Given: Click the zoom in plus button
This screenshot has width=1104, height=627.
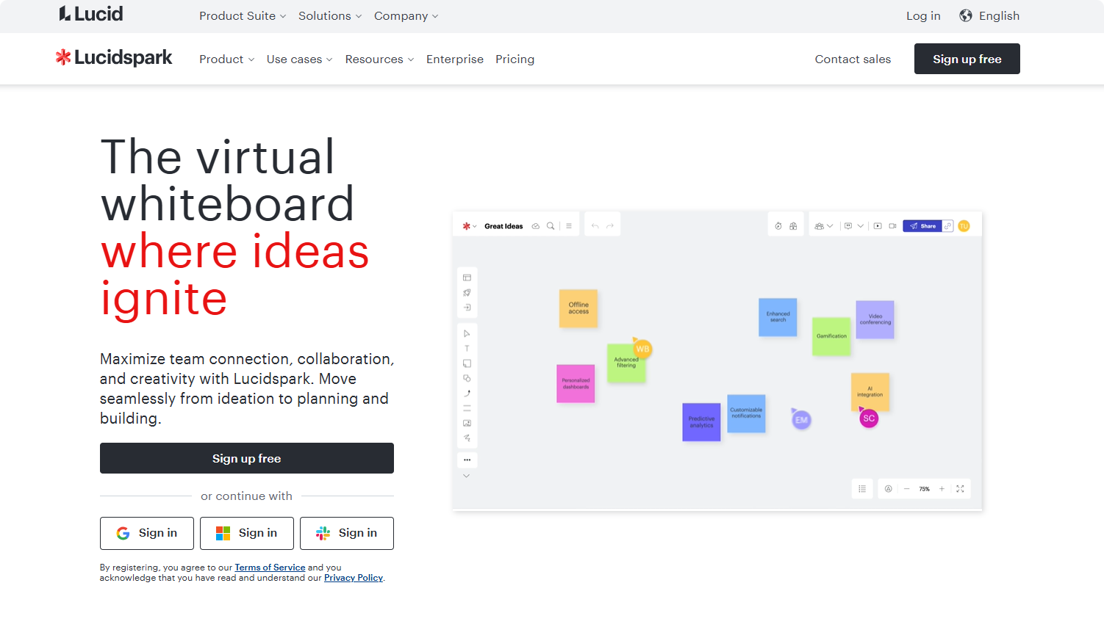Looking at the screenshot, I should pyautogui.click(x=942, y=488).
